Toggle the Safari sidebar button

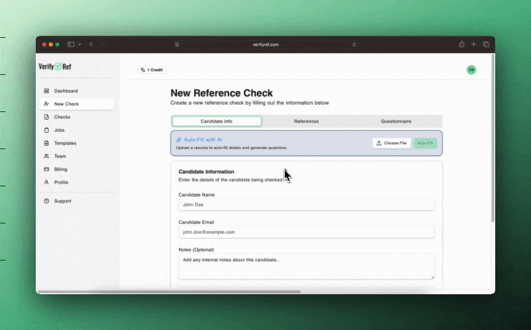71,45
